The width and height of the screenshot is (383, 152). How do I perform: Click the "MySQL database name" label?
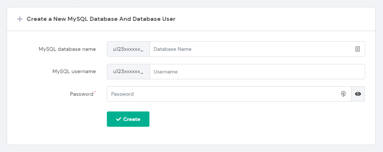click(x=67, y=49)
